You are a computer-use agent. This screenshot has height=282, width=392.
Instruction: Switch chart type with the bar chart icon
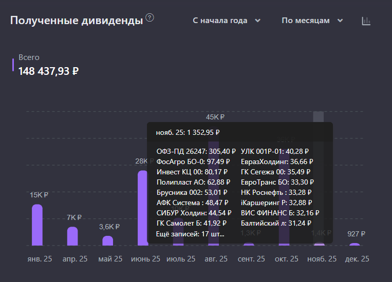pos(366,21)
